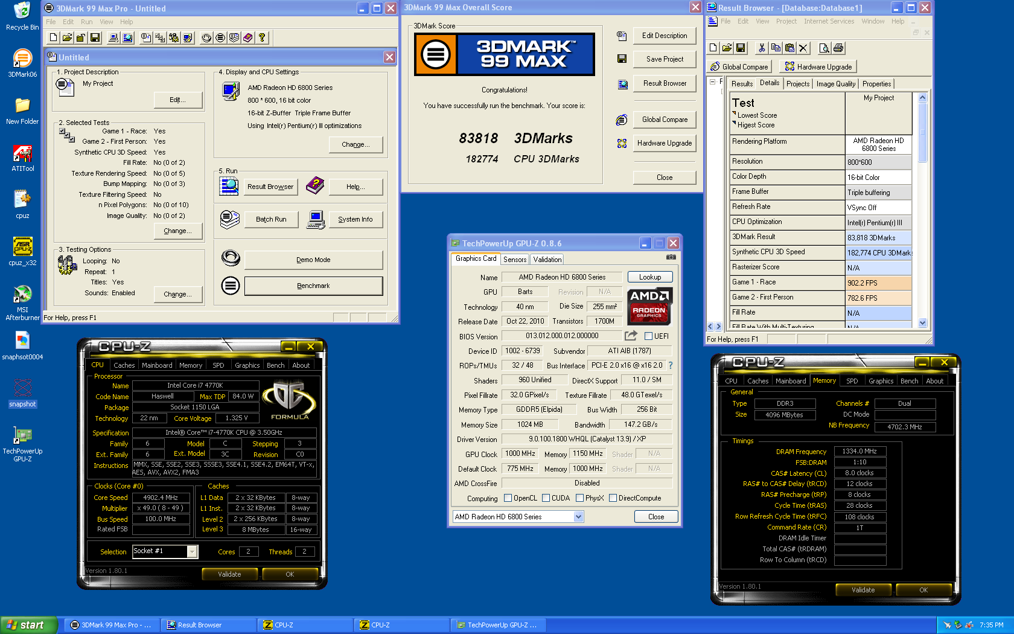Click the Demo Mode disc icon in 3DMark toolbar
This screenshot has height=634, width=1014.
tap(206, 37)
